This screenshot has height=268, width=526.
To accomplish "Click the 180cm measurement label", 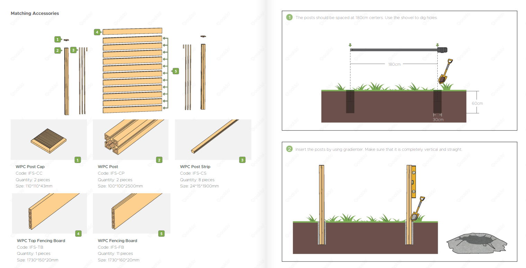I will pos(394,64).
